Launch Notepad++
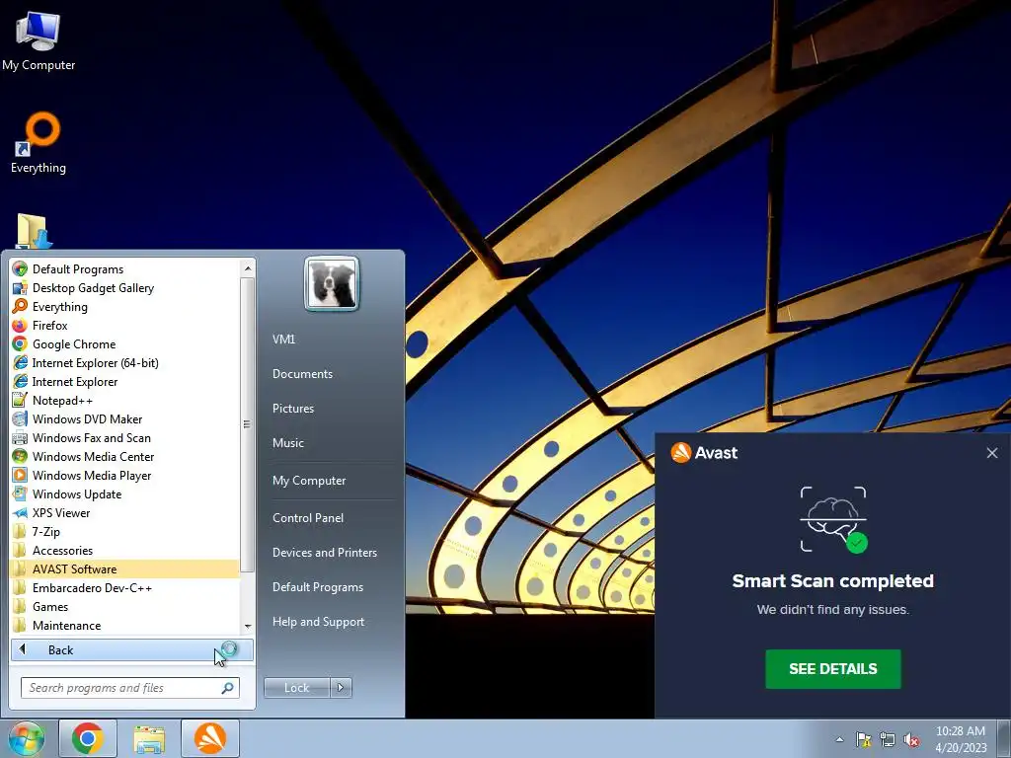The height and width of the screenshot is (758, 1011). click(125, 401)
